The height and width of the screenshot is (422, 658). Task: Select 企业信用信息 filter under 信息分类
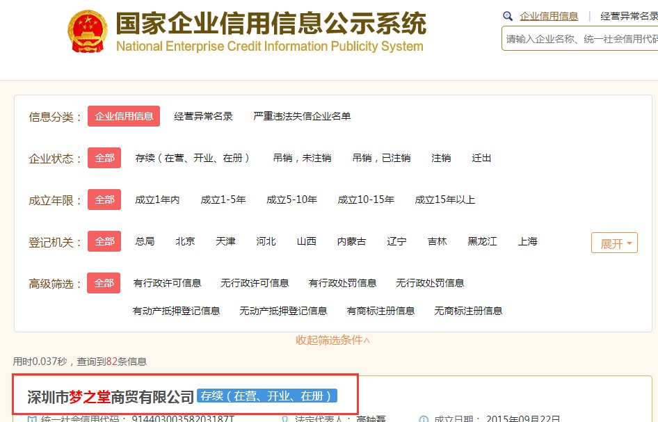point(124,116)
